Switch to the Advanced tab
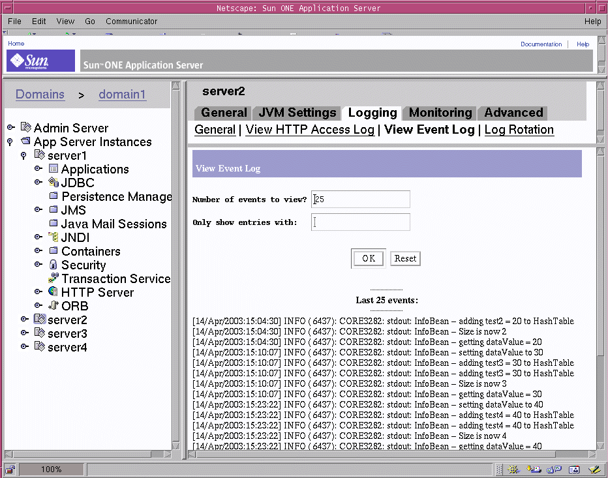The height and width of the screenshot is (478, 608). click(x=513, y=113)
